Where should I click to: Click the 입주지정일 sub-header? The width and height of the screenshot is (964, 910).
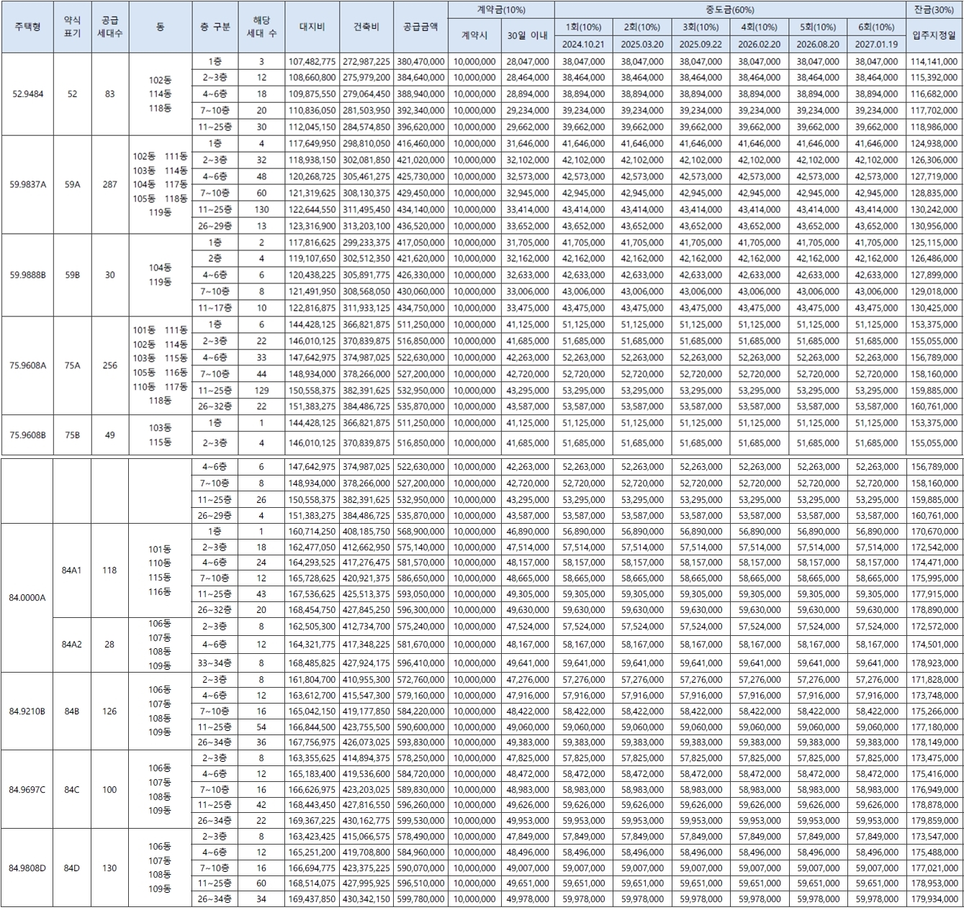[x=934, y=35]
